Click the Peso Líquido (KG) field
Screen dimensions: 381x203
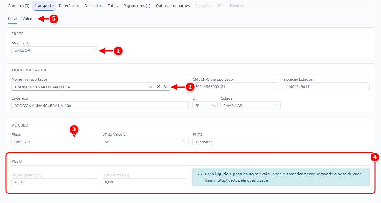click(54, 182)
